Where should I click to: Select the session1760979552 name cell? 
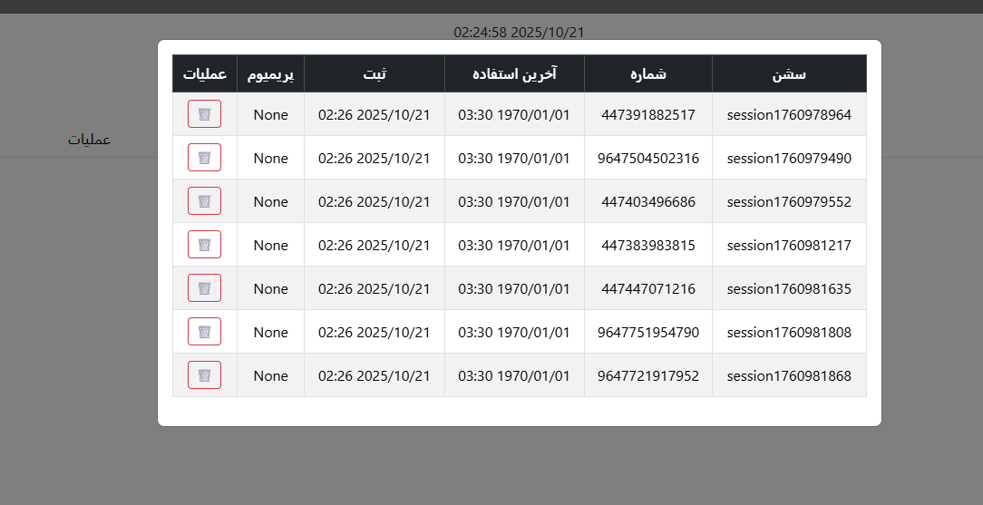(x=789, y=202)
